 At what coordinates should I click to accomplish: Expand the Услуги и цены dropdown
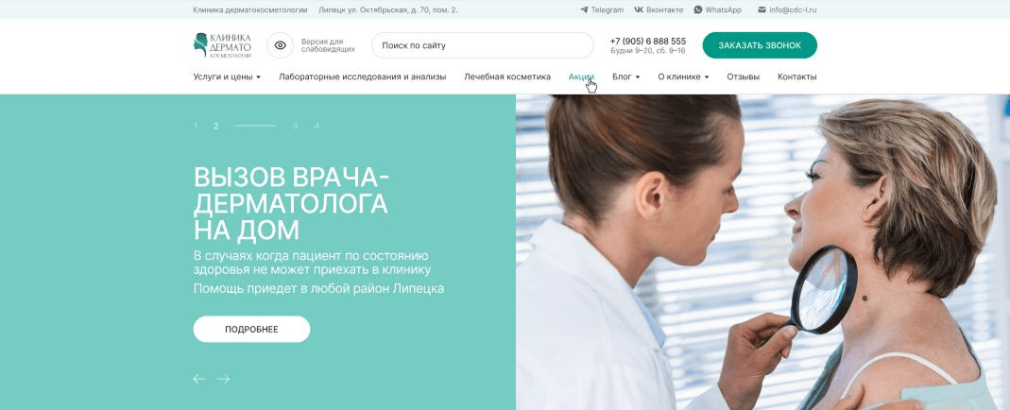coord(227,77)
